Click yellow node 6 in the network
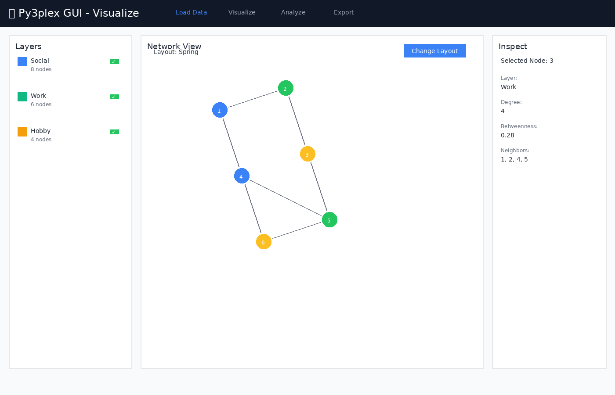615x395 pixels. tap(264, 242)
